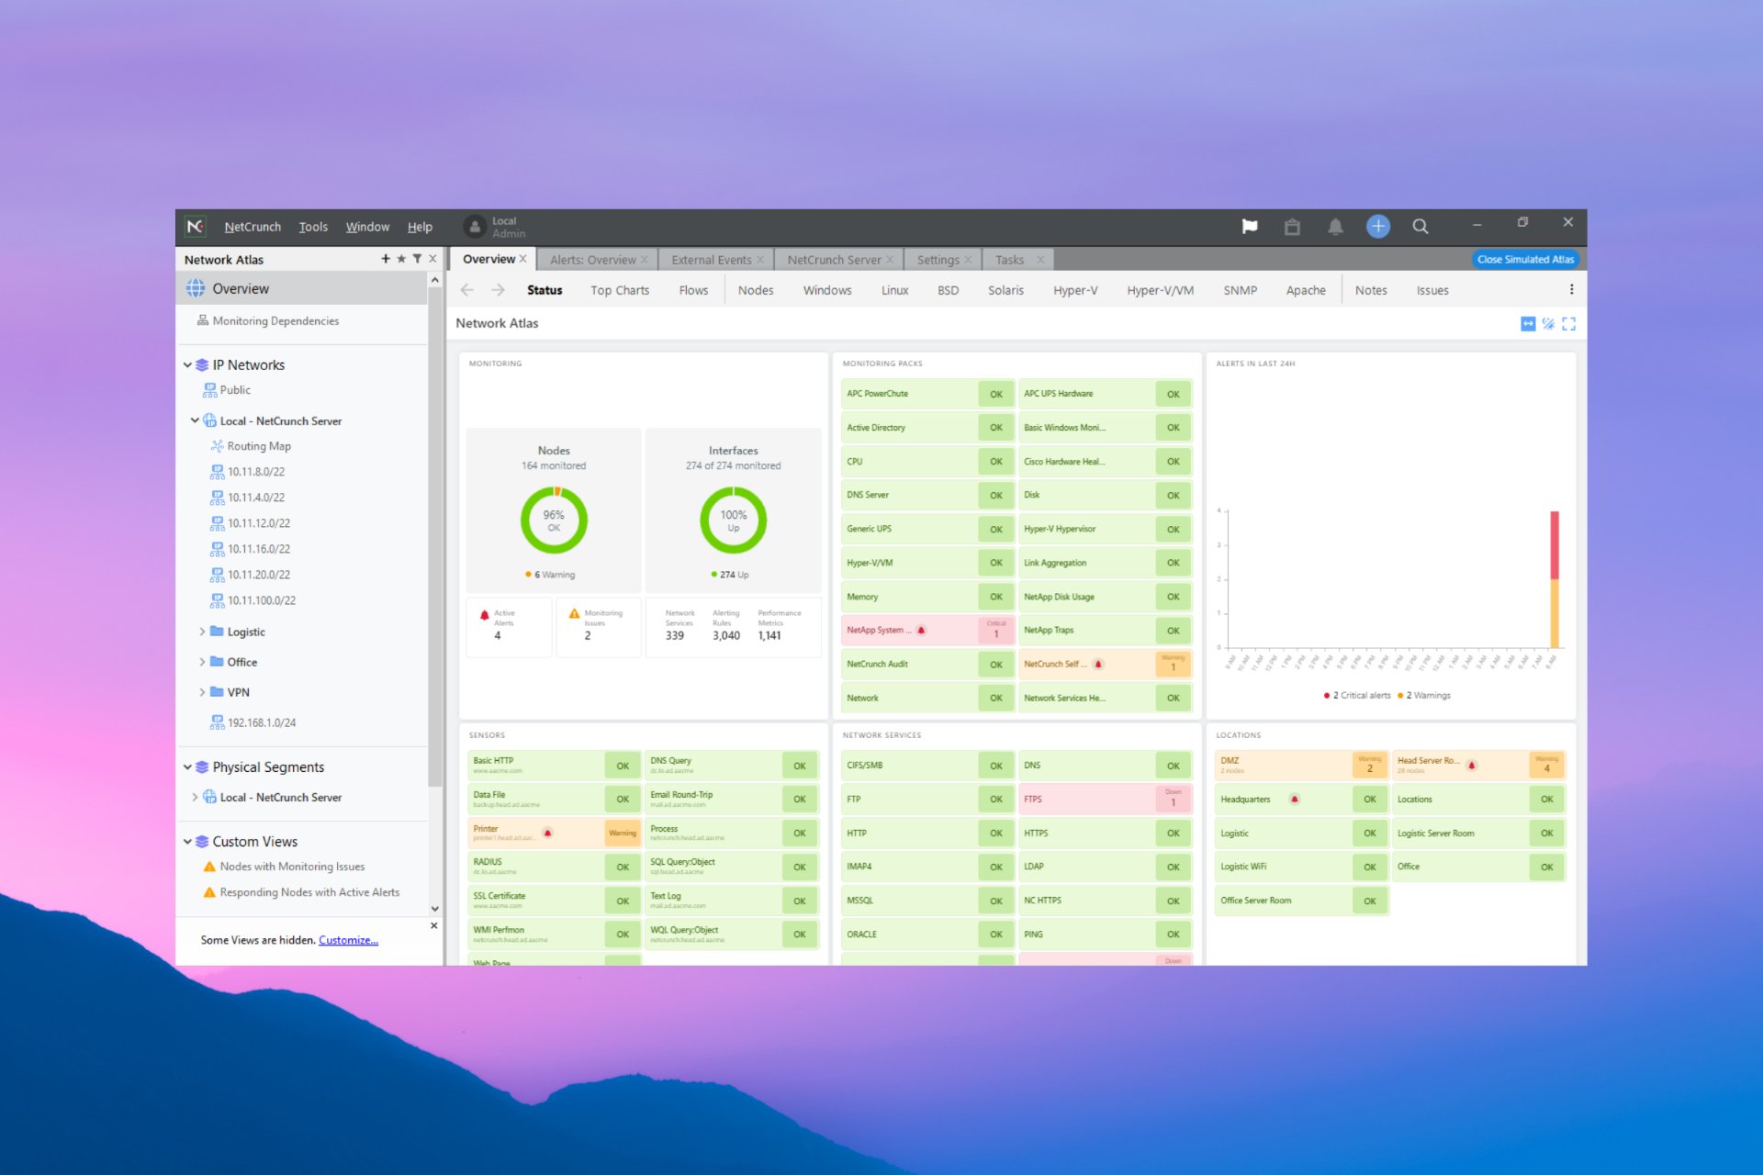This screenshot has width=1763, height=1175.
Task: Click the Monitoring Issues counter tile
Action: (598, 626)
